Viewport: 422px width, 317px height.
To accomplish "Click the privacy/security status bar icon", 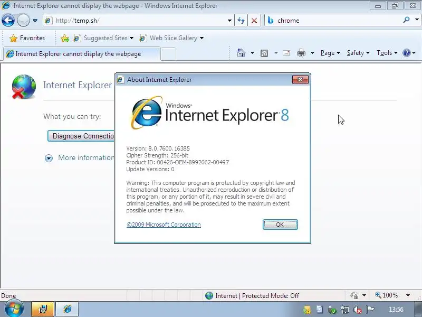I will pyautogui.click(x=354, y=295).
